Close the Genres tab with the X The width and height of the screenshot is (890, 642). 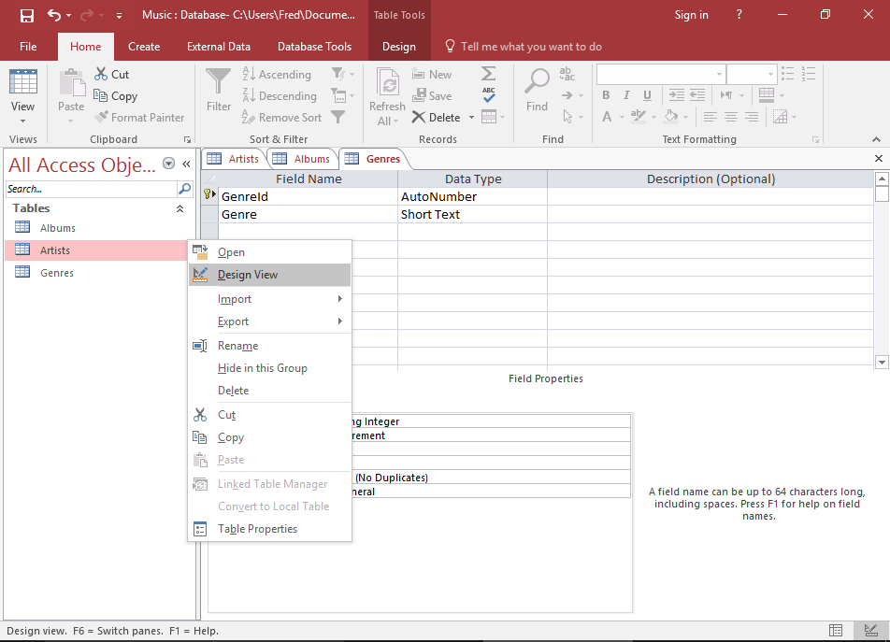pyautogui.click(x=878, y=159)
